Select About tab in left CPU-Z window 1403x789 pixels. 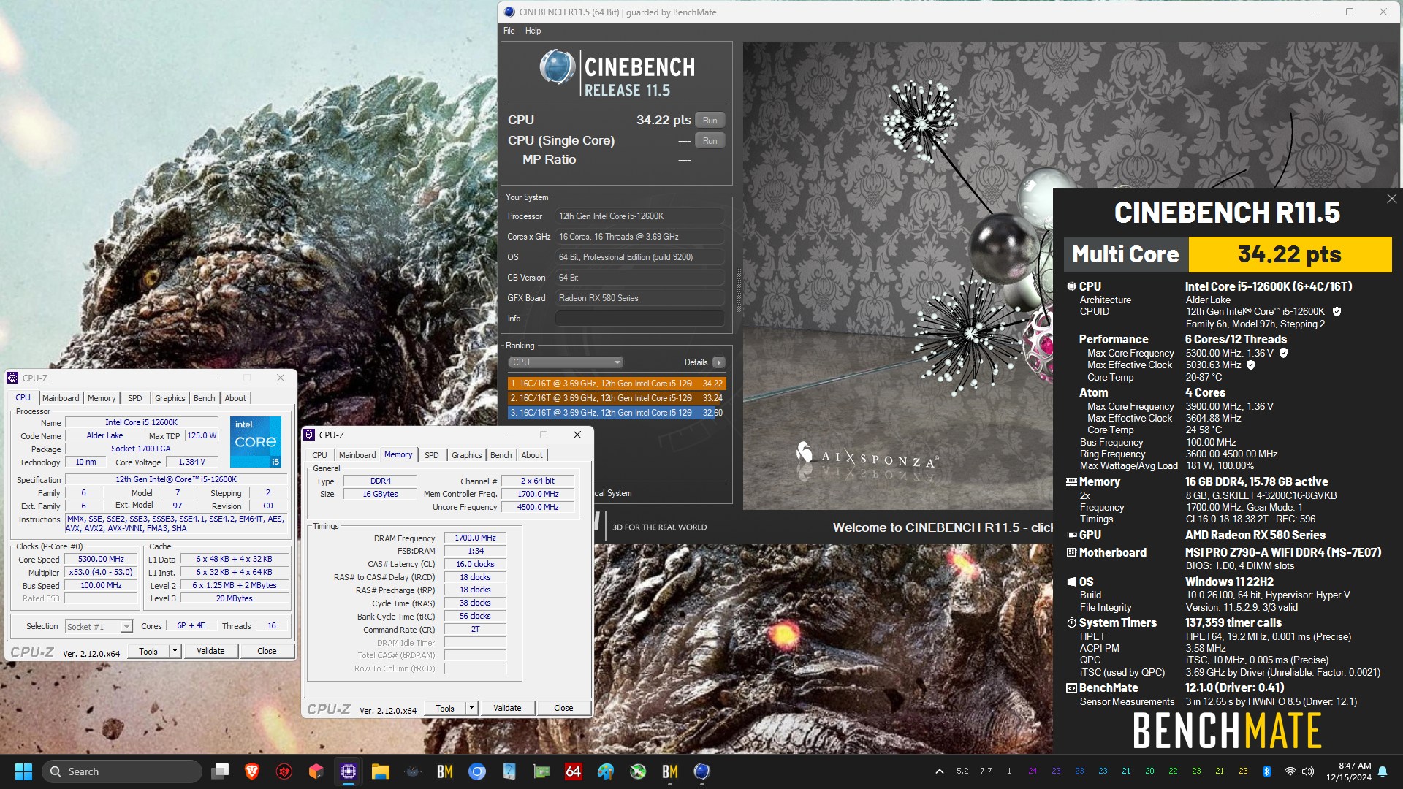point(235,398)
